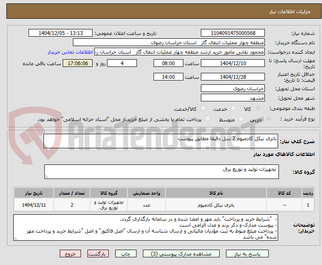This screenshot has width=322, height=265.
Task: Click the remaining time countdown 17:06:06
Action: pos(78,63)
